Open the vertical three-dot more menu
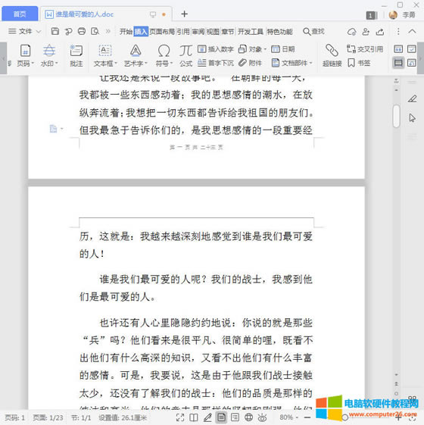Image resolution: width=424 pixels, height=425 pixels. 398,32
